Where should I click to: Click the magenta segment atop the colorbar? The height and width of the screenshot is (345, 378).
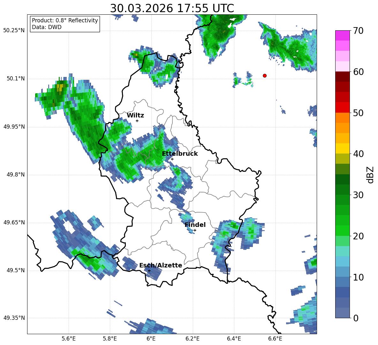[342, 36]
